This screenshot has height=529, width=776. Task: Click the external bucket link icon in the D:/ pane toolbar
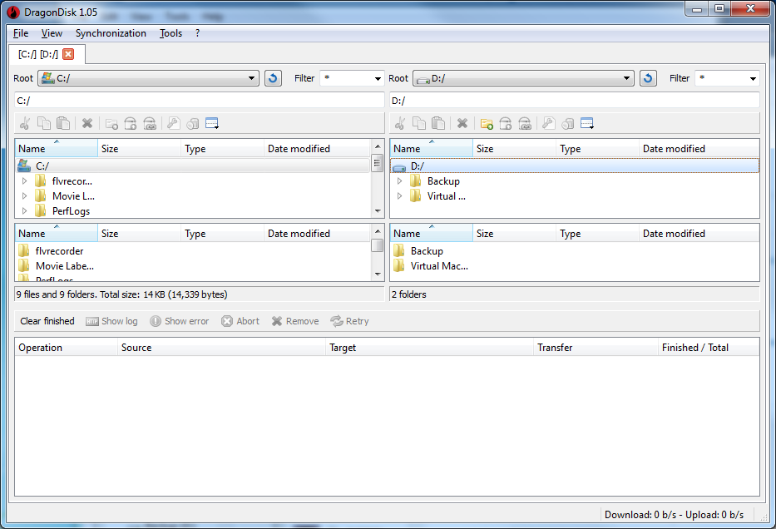[x=525, y=123]
